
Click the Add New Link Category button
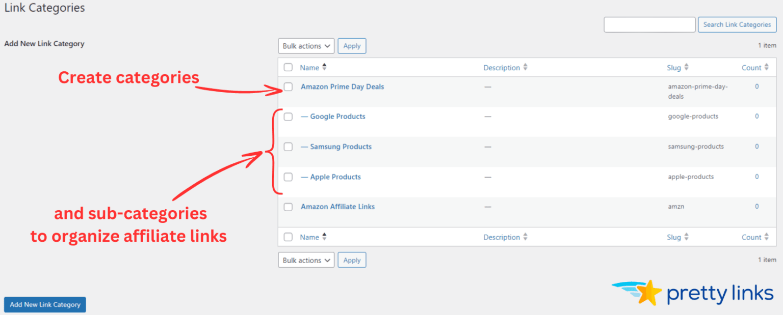pyautogui.click(x=45, y=304)
